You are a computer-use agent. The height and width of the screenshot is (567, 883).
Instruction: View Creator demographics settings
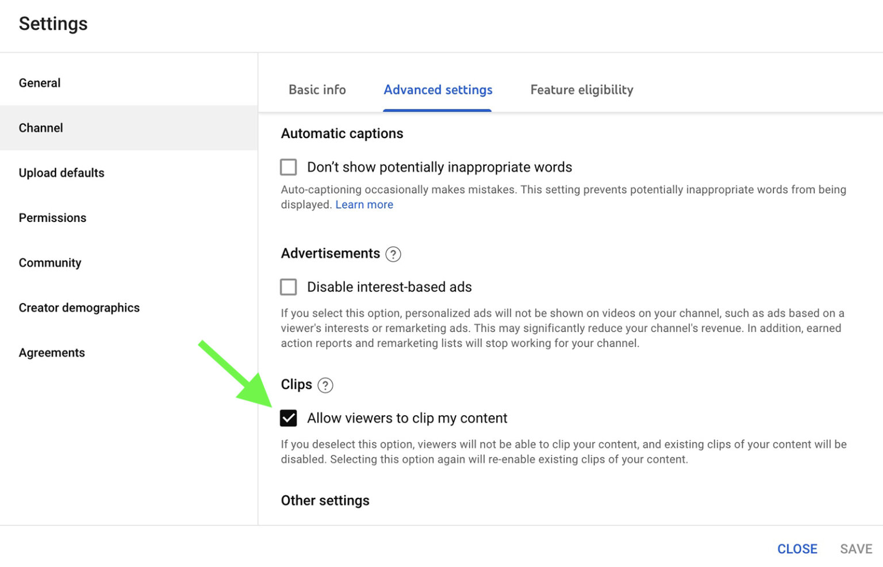click(x=79, y=308)
